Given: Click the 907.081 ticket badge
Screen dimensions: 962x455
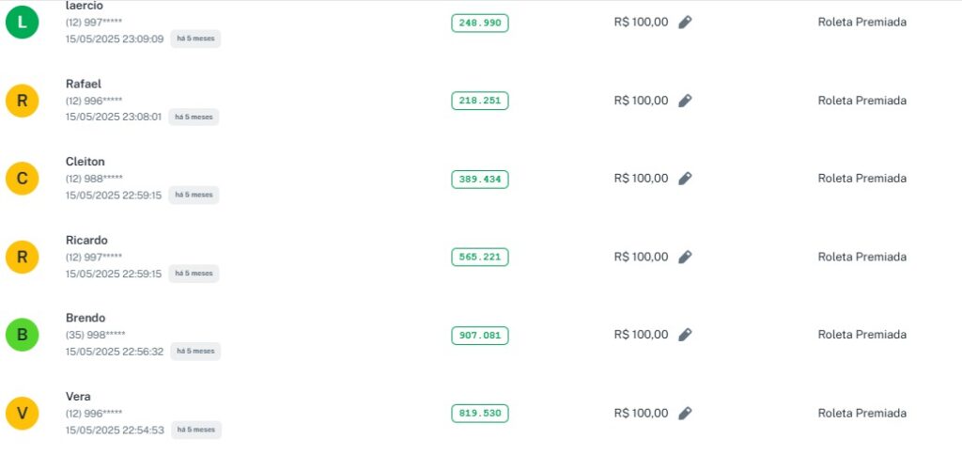Looking at the screenshot, I should [479, 335].
